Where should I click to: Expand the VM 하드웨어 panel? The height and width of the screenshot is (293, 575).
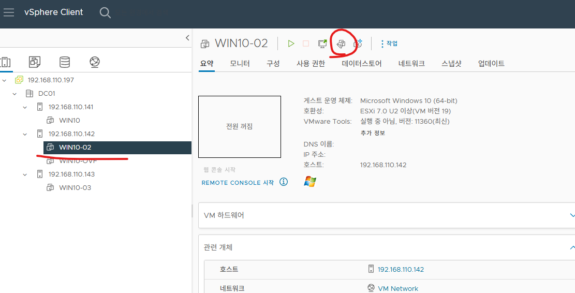tap(572, 215)
